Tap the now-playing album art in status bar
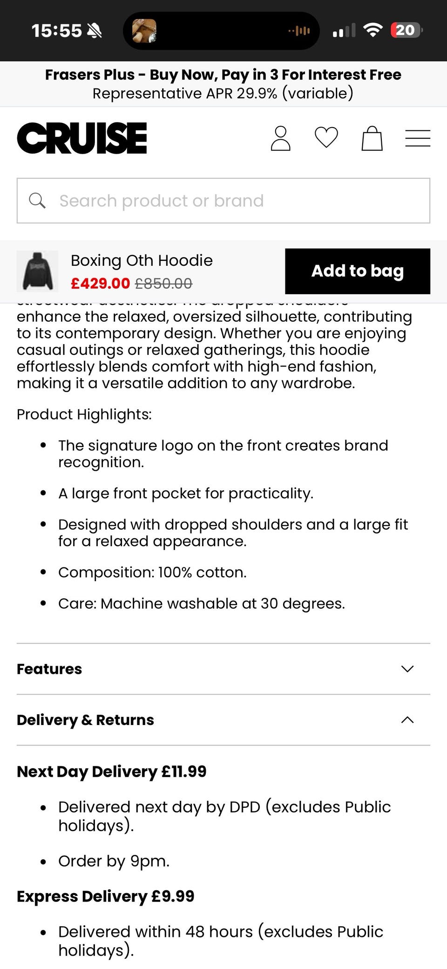 pyautogui.click(x=144, y=31)
